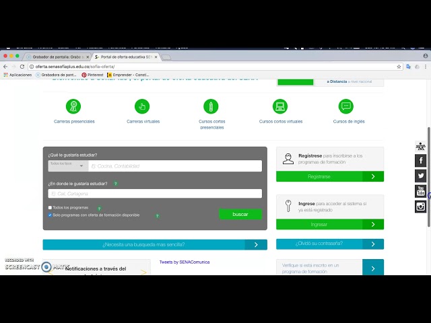Click the arrow on '¿Necesita una busqueda mas sencilla?'

coord(256,245)
